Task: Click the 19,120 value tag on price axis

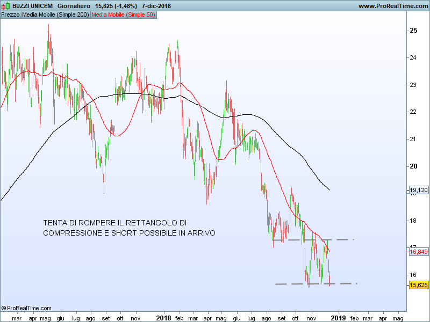Action: pyautogui.click(x=419, y=190)
